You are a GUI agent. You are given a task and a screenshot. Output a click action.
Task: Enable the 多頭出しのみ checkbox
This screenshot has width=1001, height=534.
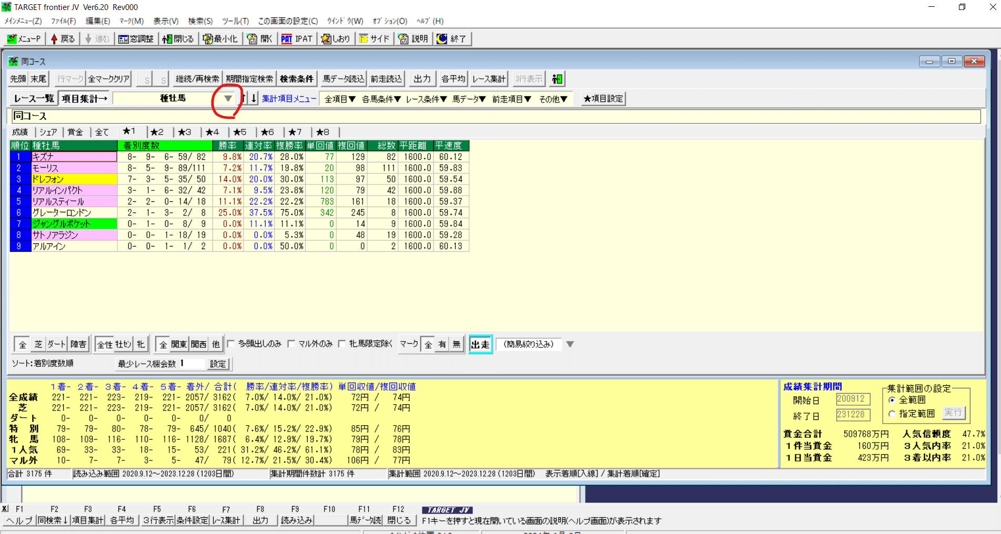click(231, 344)
